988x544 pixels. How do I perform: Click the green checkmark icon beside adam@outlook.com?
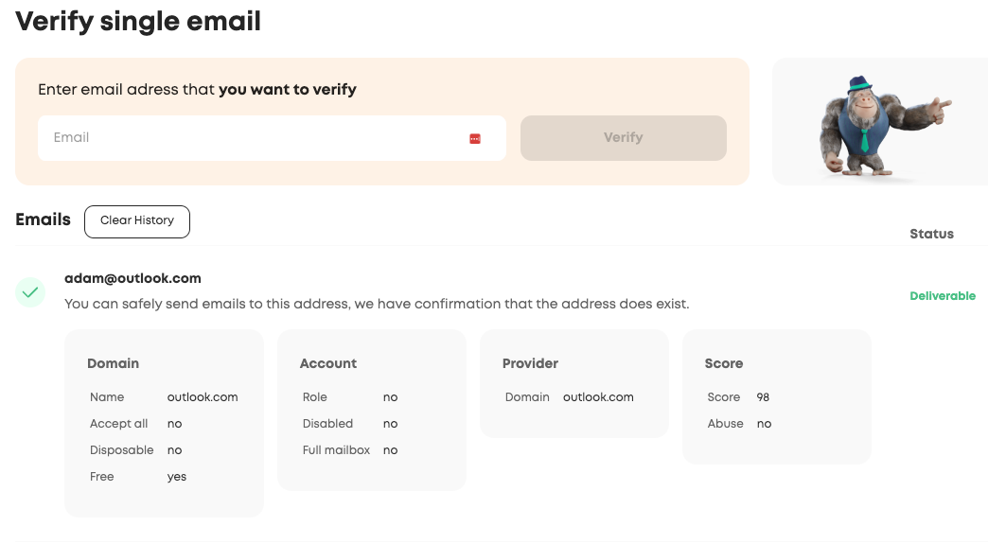pos(30,292)
